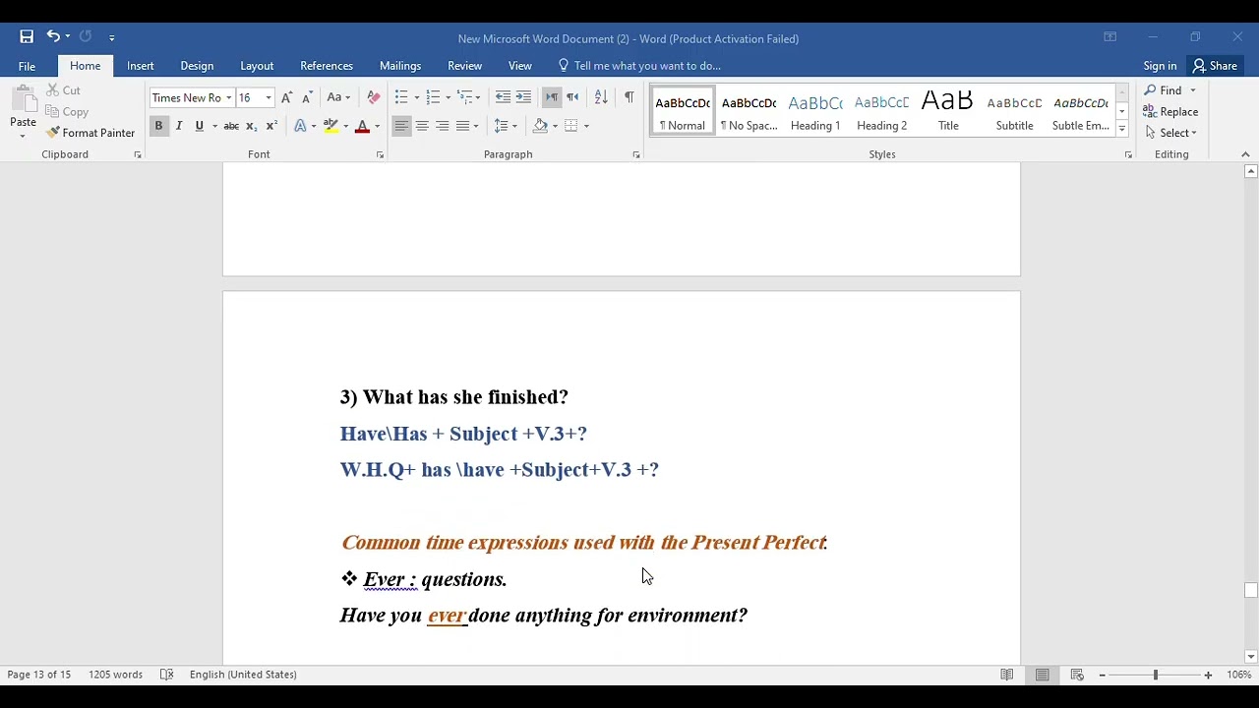Viewport: 1259px width, 708px height.
Task: Save the document with the floppy icon
Action: click(27, 36)
